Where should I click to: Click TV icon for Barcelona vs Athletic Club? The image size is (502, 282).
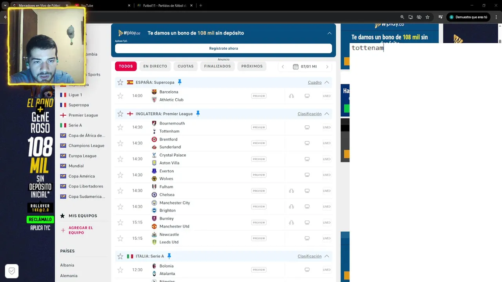pyautogui.click(x=307, y=96)
